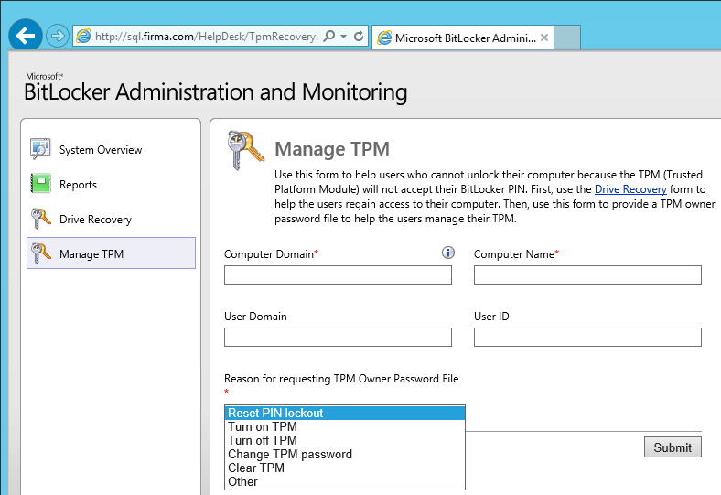Focus the User Domain text field
This screenshot has height=495, width=721.
338,337
